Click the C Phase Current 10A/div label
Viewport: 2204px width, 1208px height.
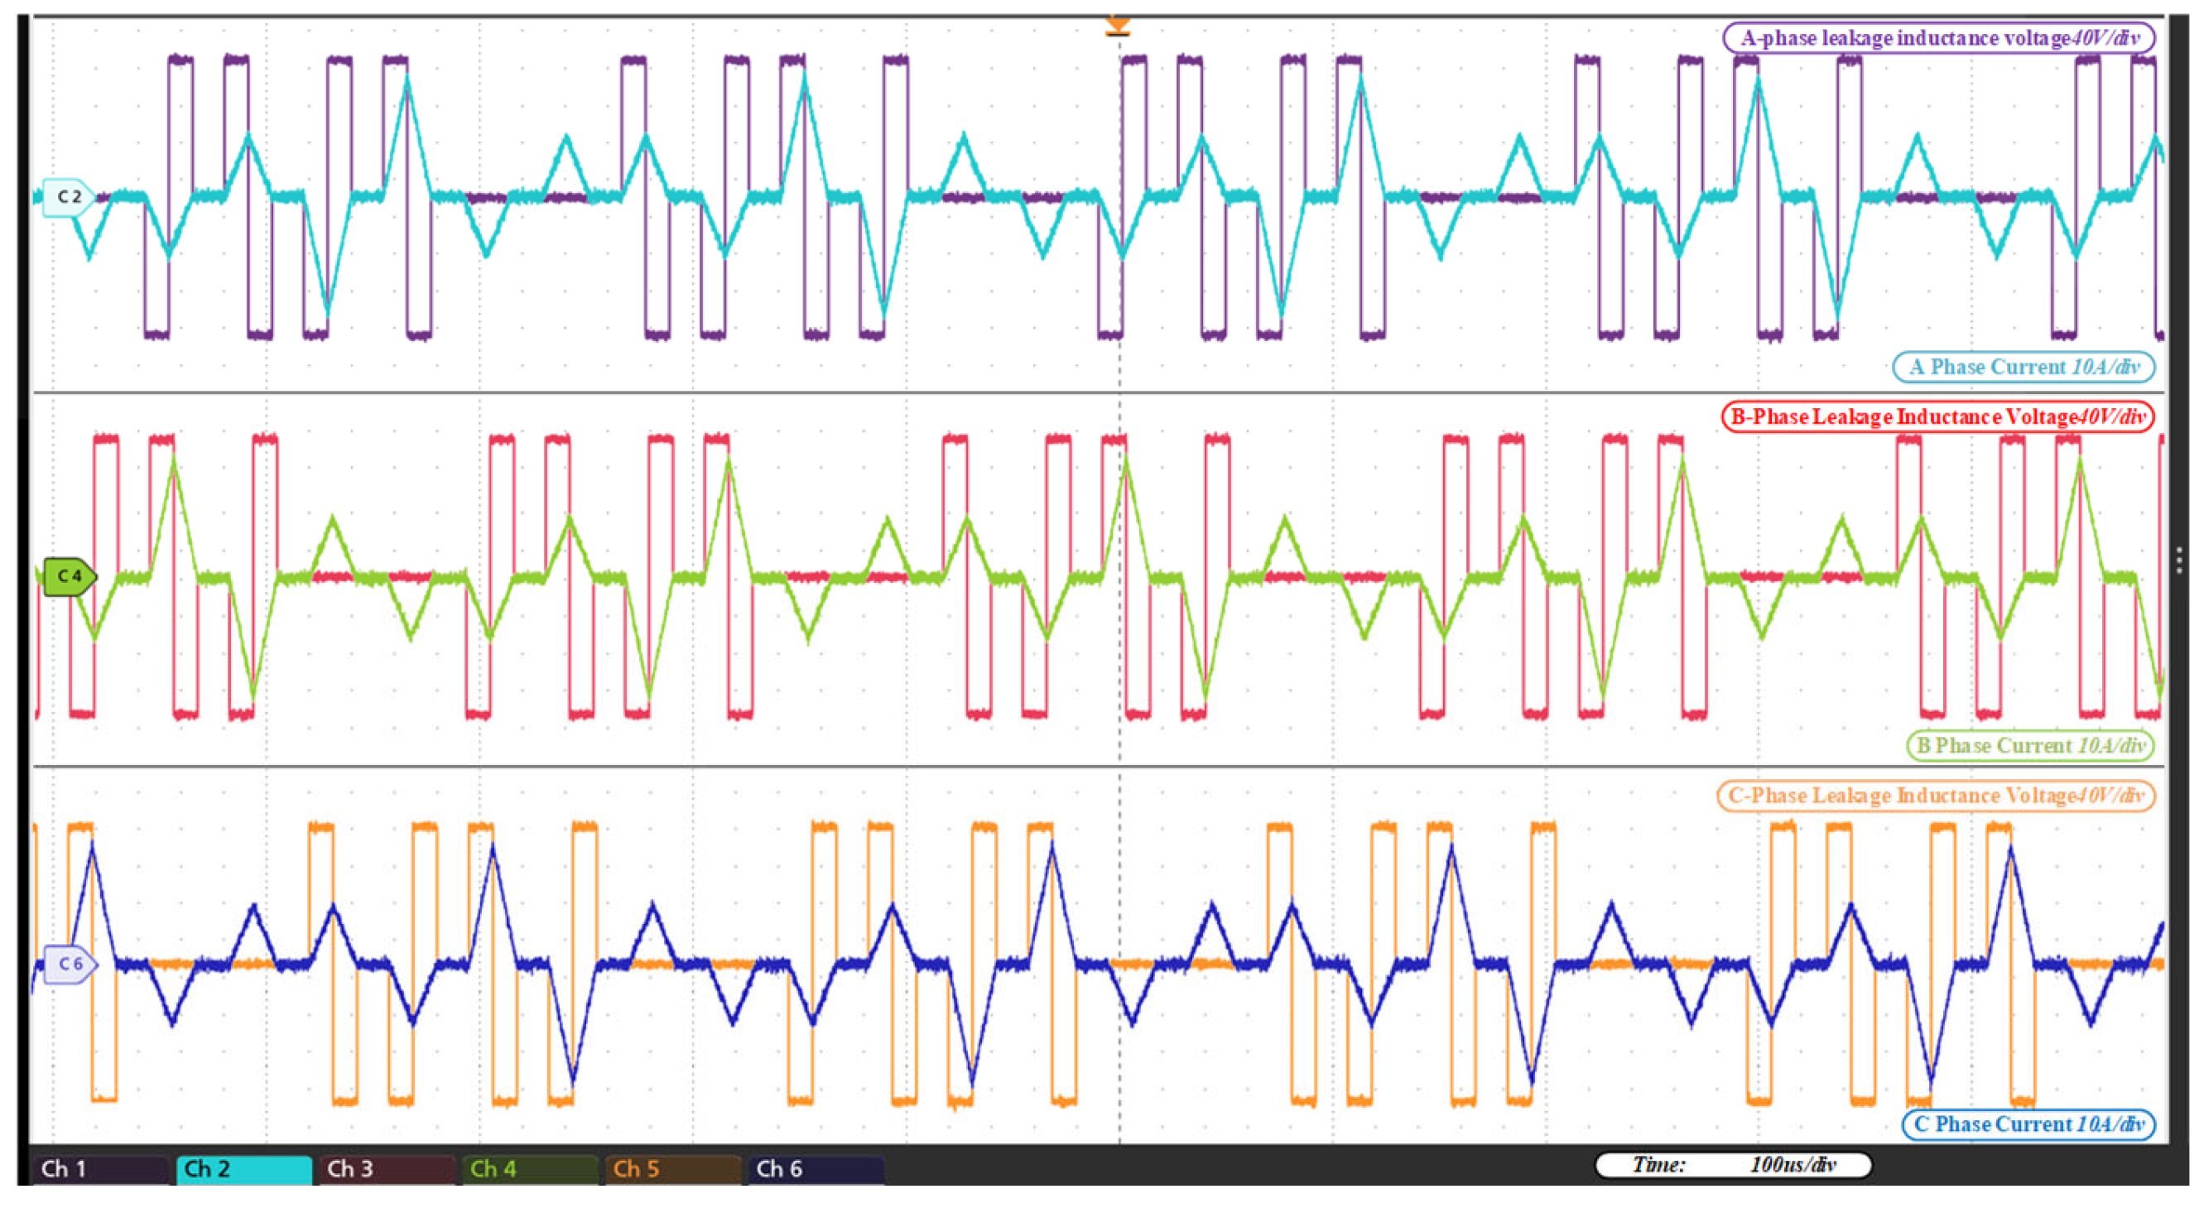2028,1124
